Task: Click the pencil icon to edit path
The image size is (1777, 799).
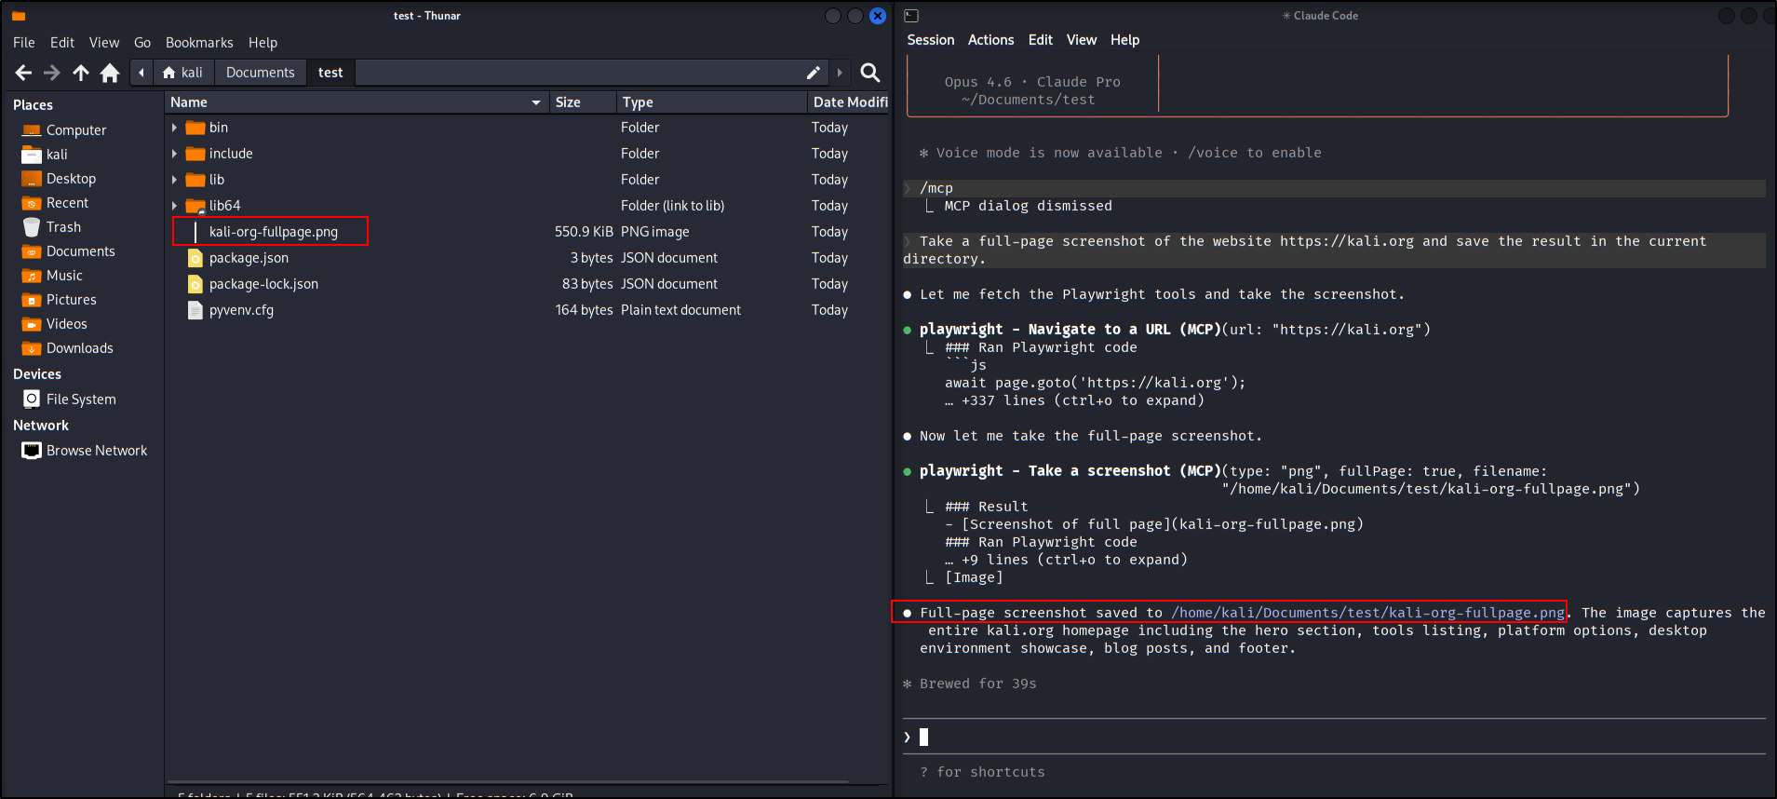Action: tap(813, 73)
